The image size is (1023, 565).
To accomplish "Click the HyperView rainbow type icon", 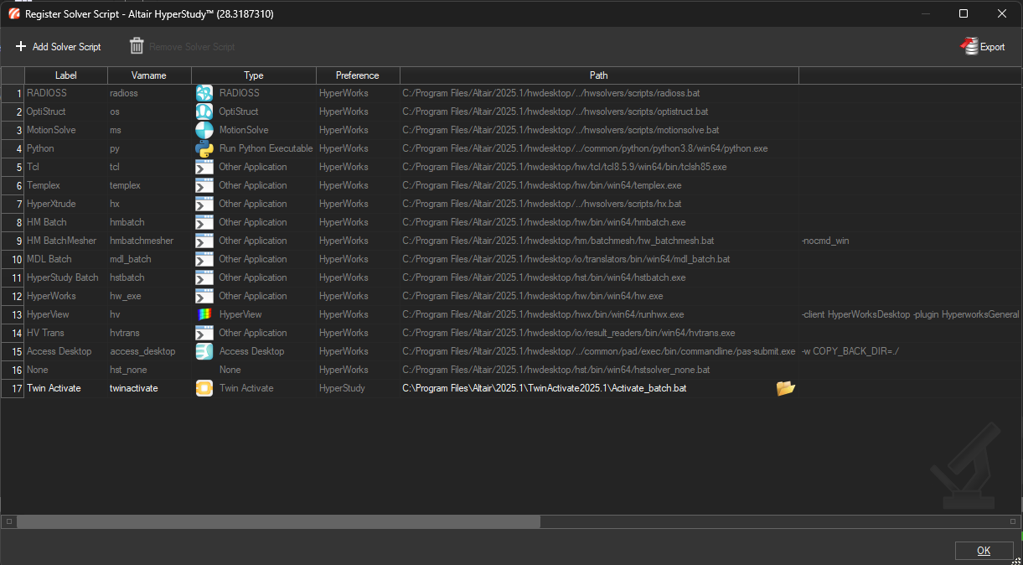I will pyautogui.click(x=204, y=314).
